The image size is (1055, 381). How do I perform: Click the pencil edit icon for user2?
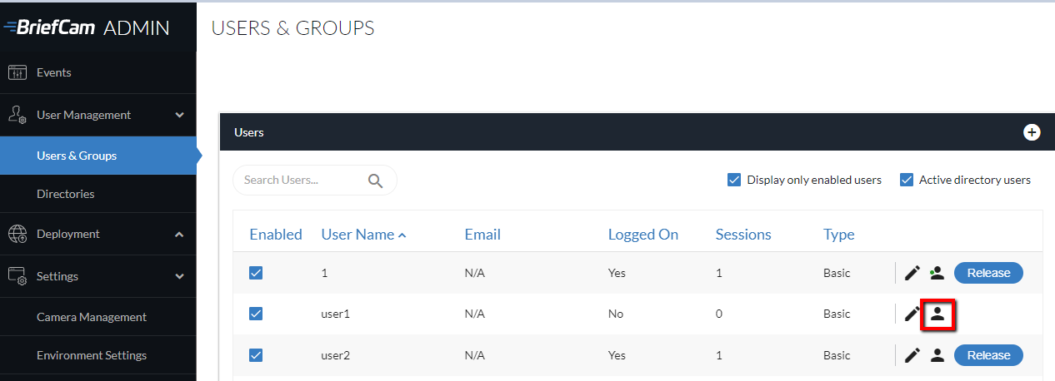tap(912, 355)
